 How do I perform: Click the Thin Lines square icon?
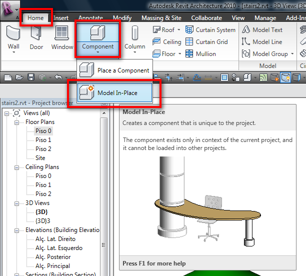pos(224,77)
